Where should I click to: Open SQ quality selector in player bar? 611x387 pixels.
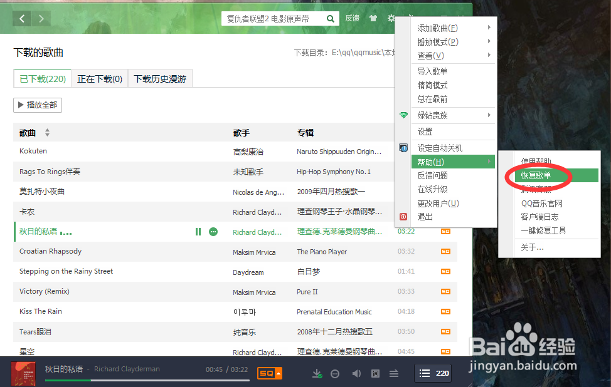click(x=269, y=373)
